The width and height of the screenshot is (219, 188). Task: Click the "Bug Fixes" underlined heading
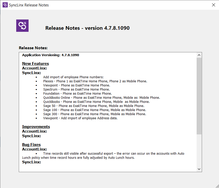click(x=31, y=145)
